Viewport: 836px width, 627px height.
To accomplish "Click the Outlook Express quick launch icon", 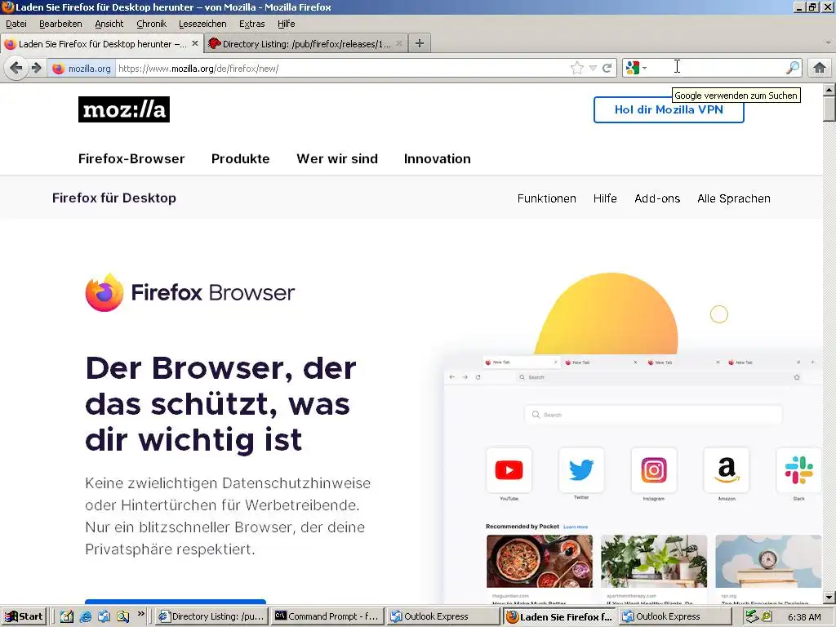I will (104, 616).
